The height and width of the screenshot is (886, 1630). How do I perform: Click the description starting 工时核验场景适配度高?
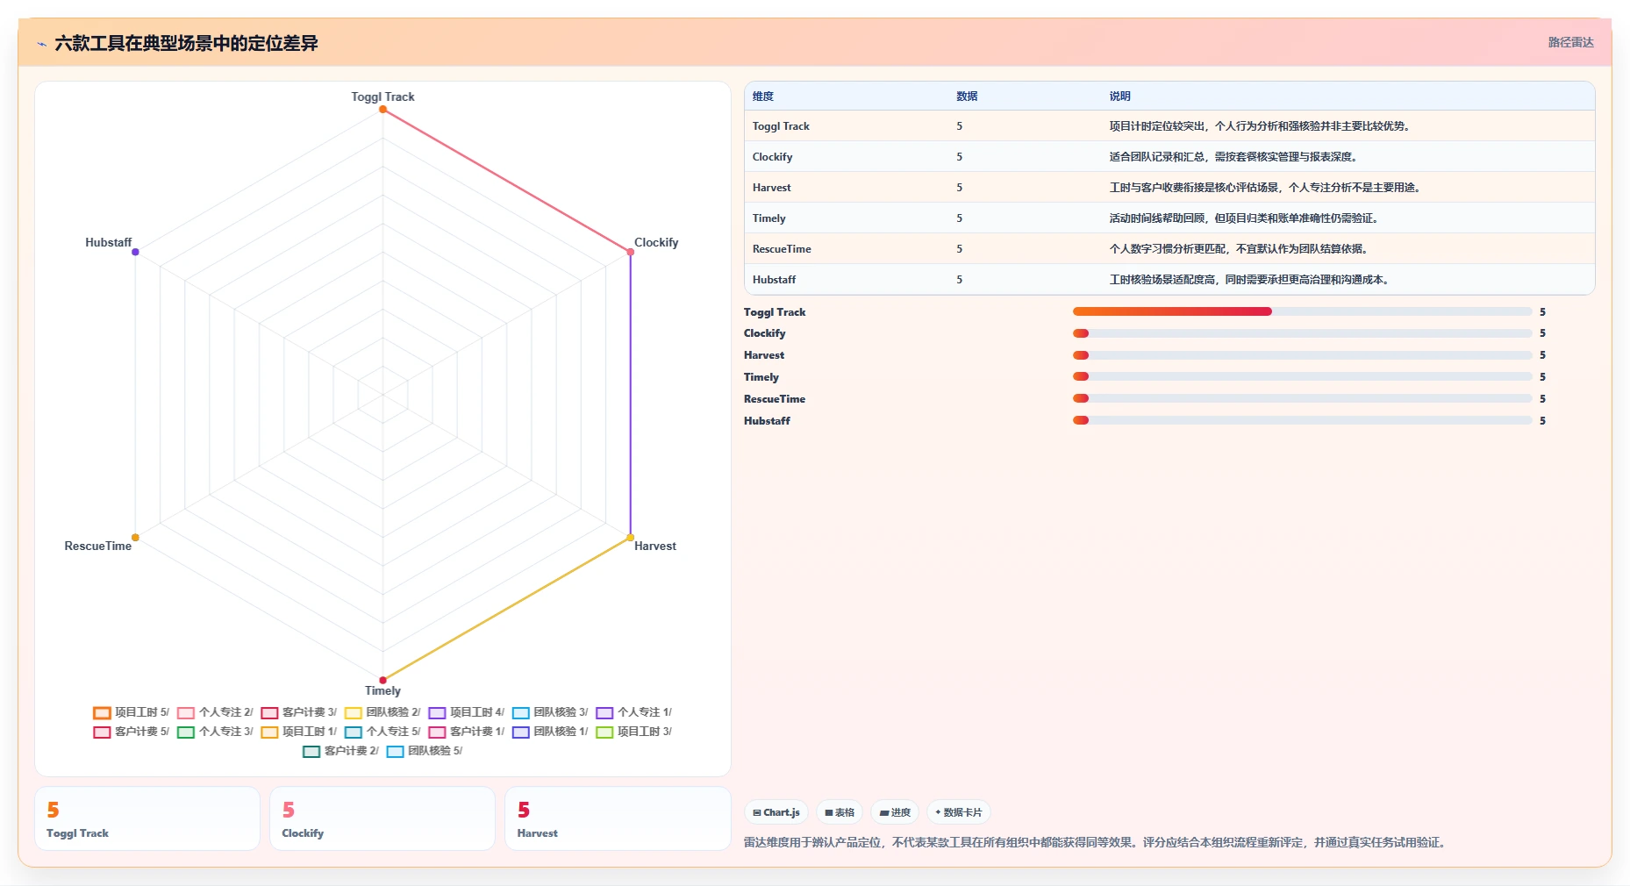[1248, 280]
